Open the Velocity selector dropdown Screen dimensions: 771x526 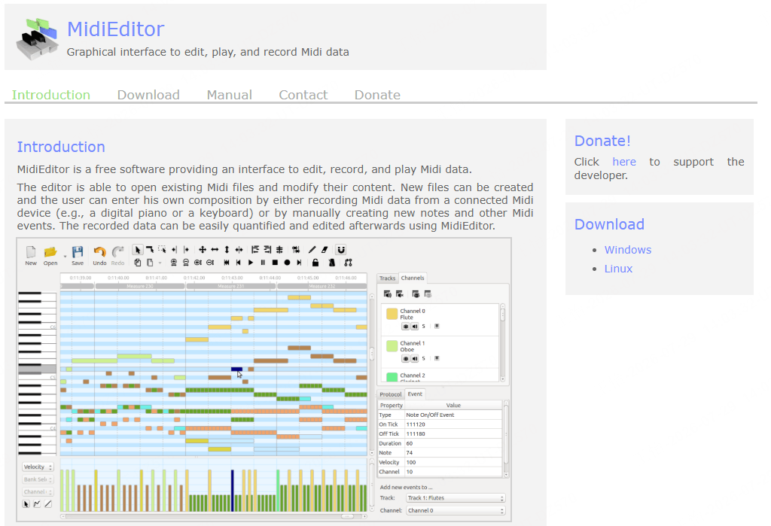tap(38, 467)
